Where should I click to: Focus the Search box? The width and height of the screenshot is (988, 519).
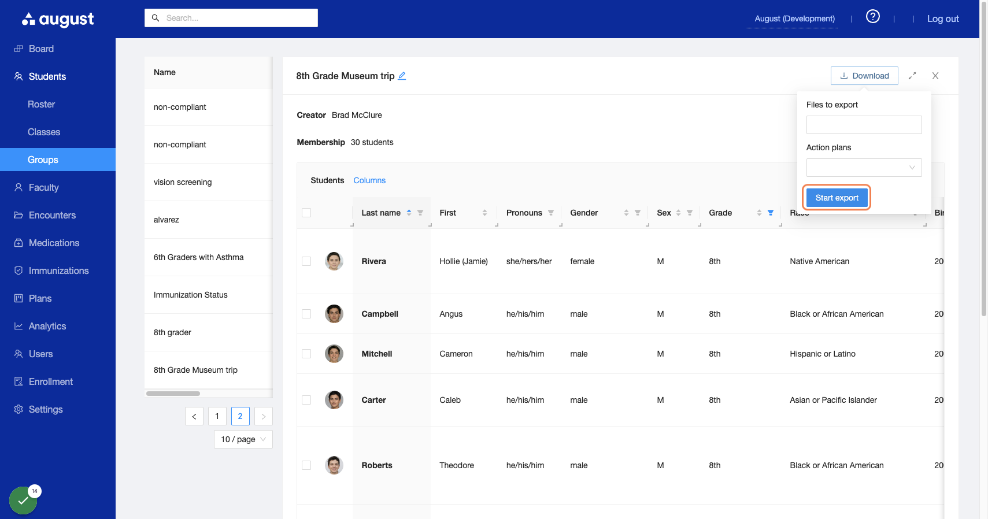231,18
